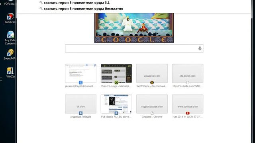This screenshot has width=255, height=143.
Task: Click the Google favicon under javascript tile
Action: coord(80,83)
